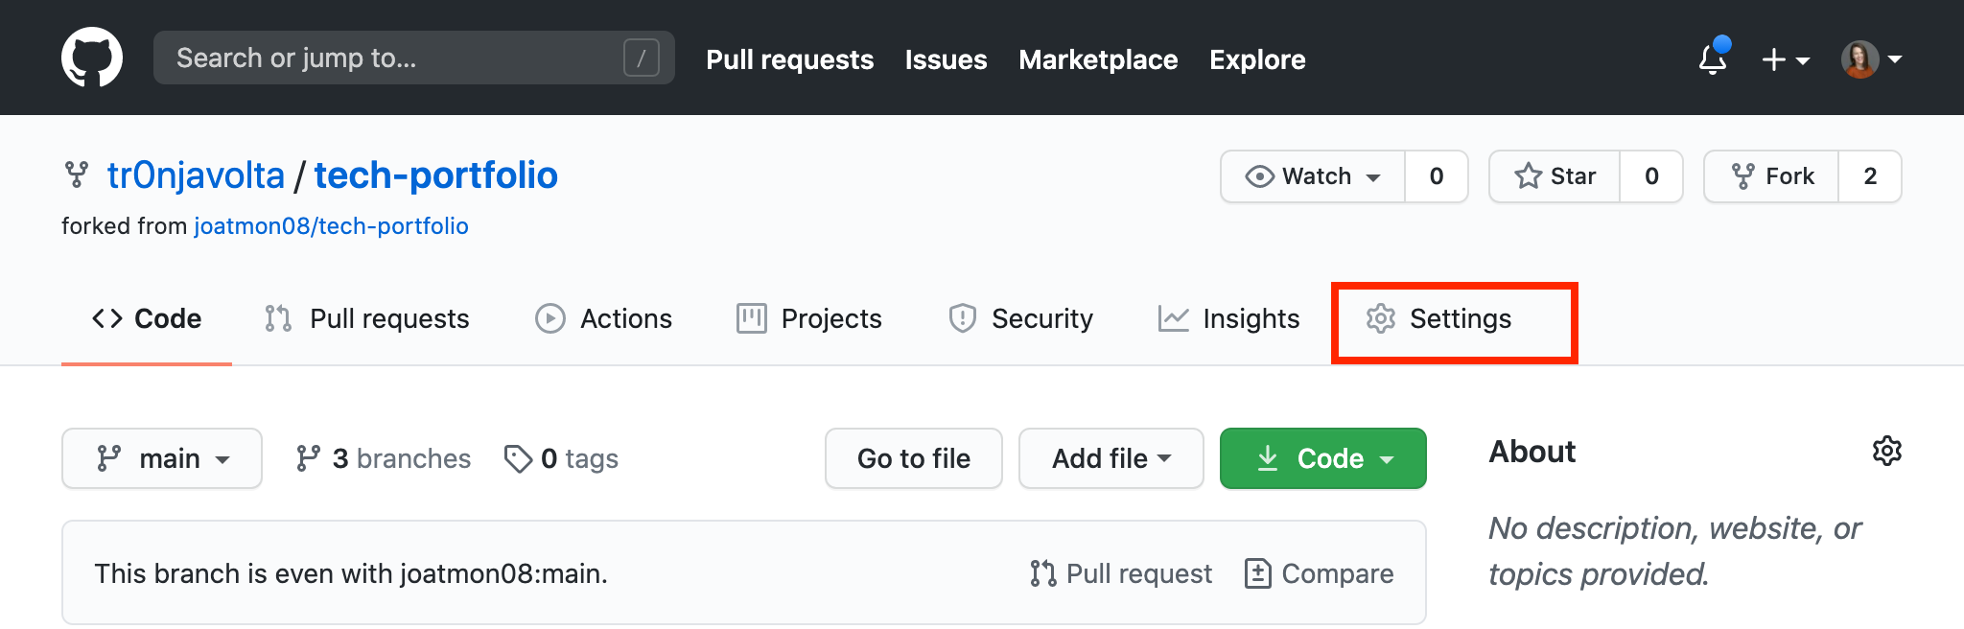
Task: Click 'This branch is even with joatmon08:main.' text
Action: coord(351,573)
